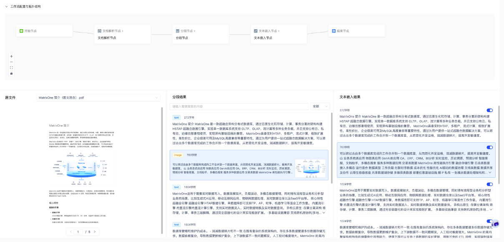Open the 全部 segment type filter

click(320, 106)
